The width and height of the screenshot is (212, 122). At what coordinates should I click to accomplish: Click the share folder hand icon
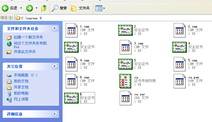pos(9,52)
